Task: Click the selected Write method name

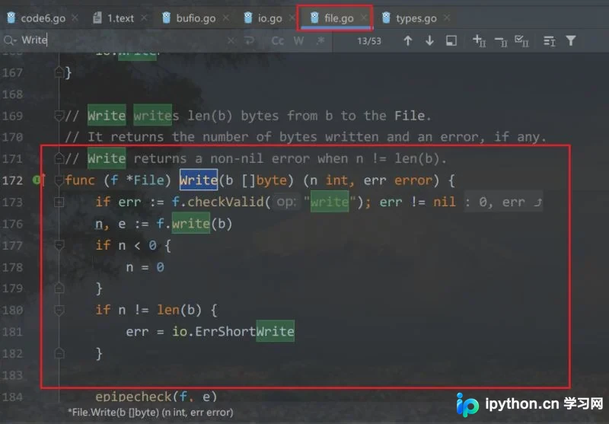Action: tap(199, 180)
